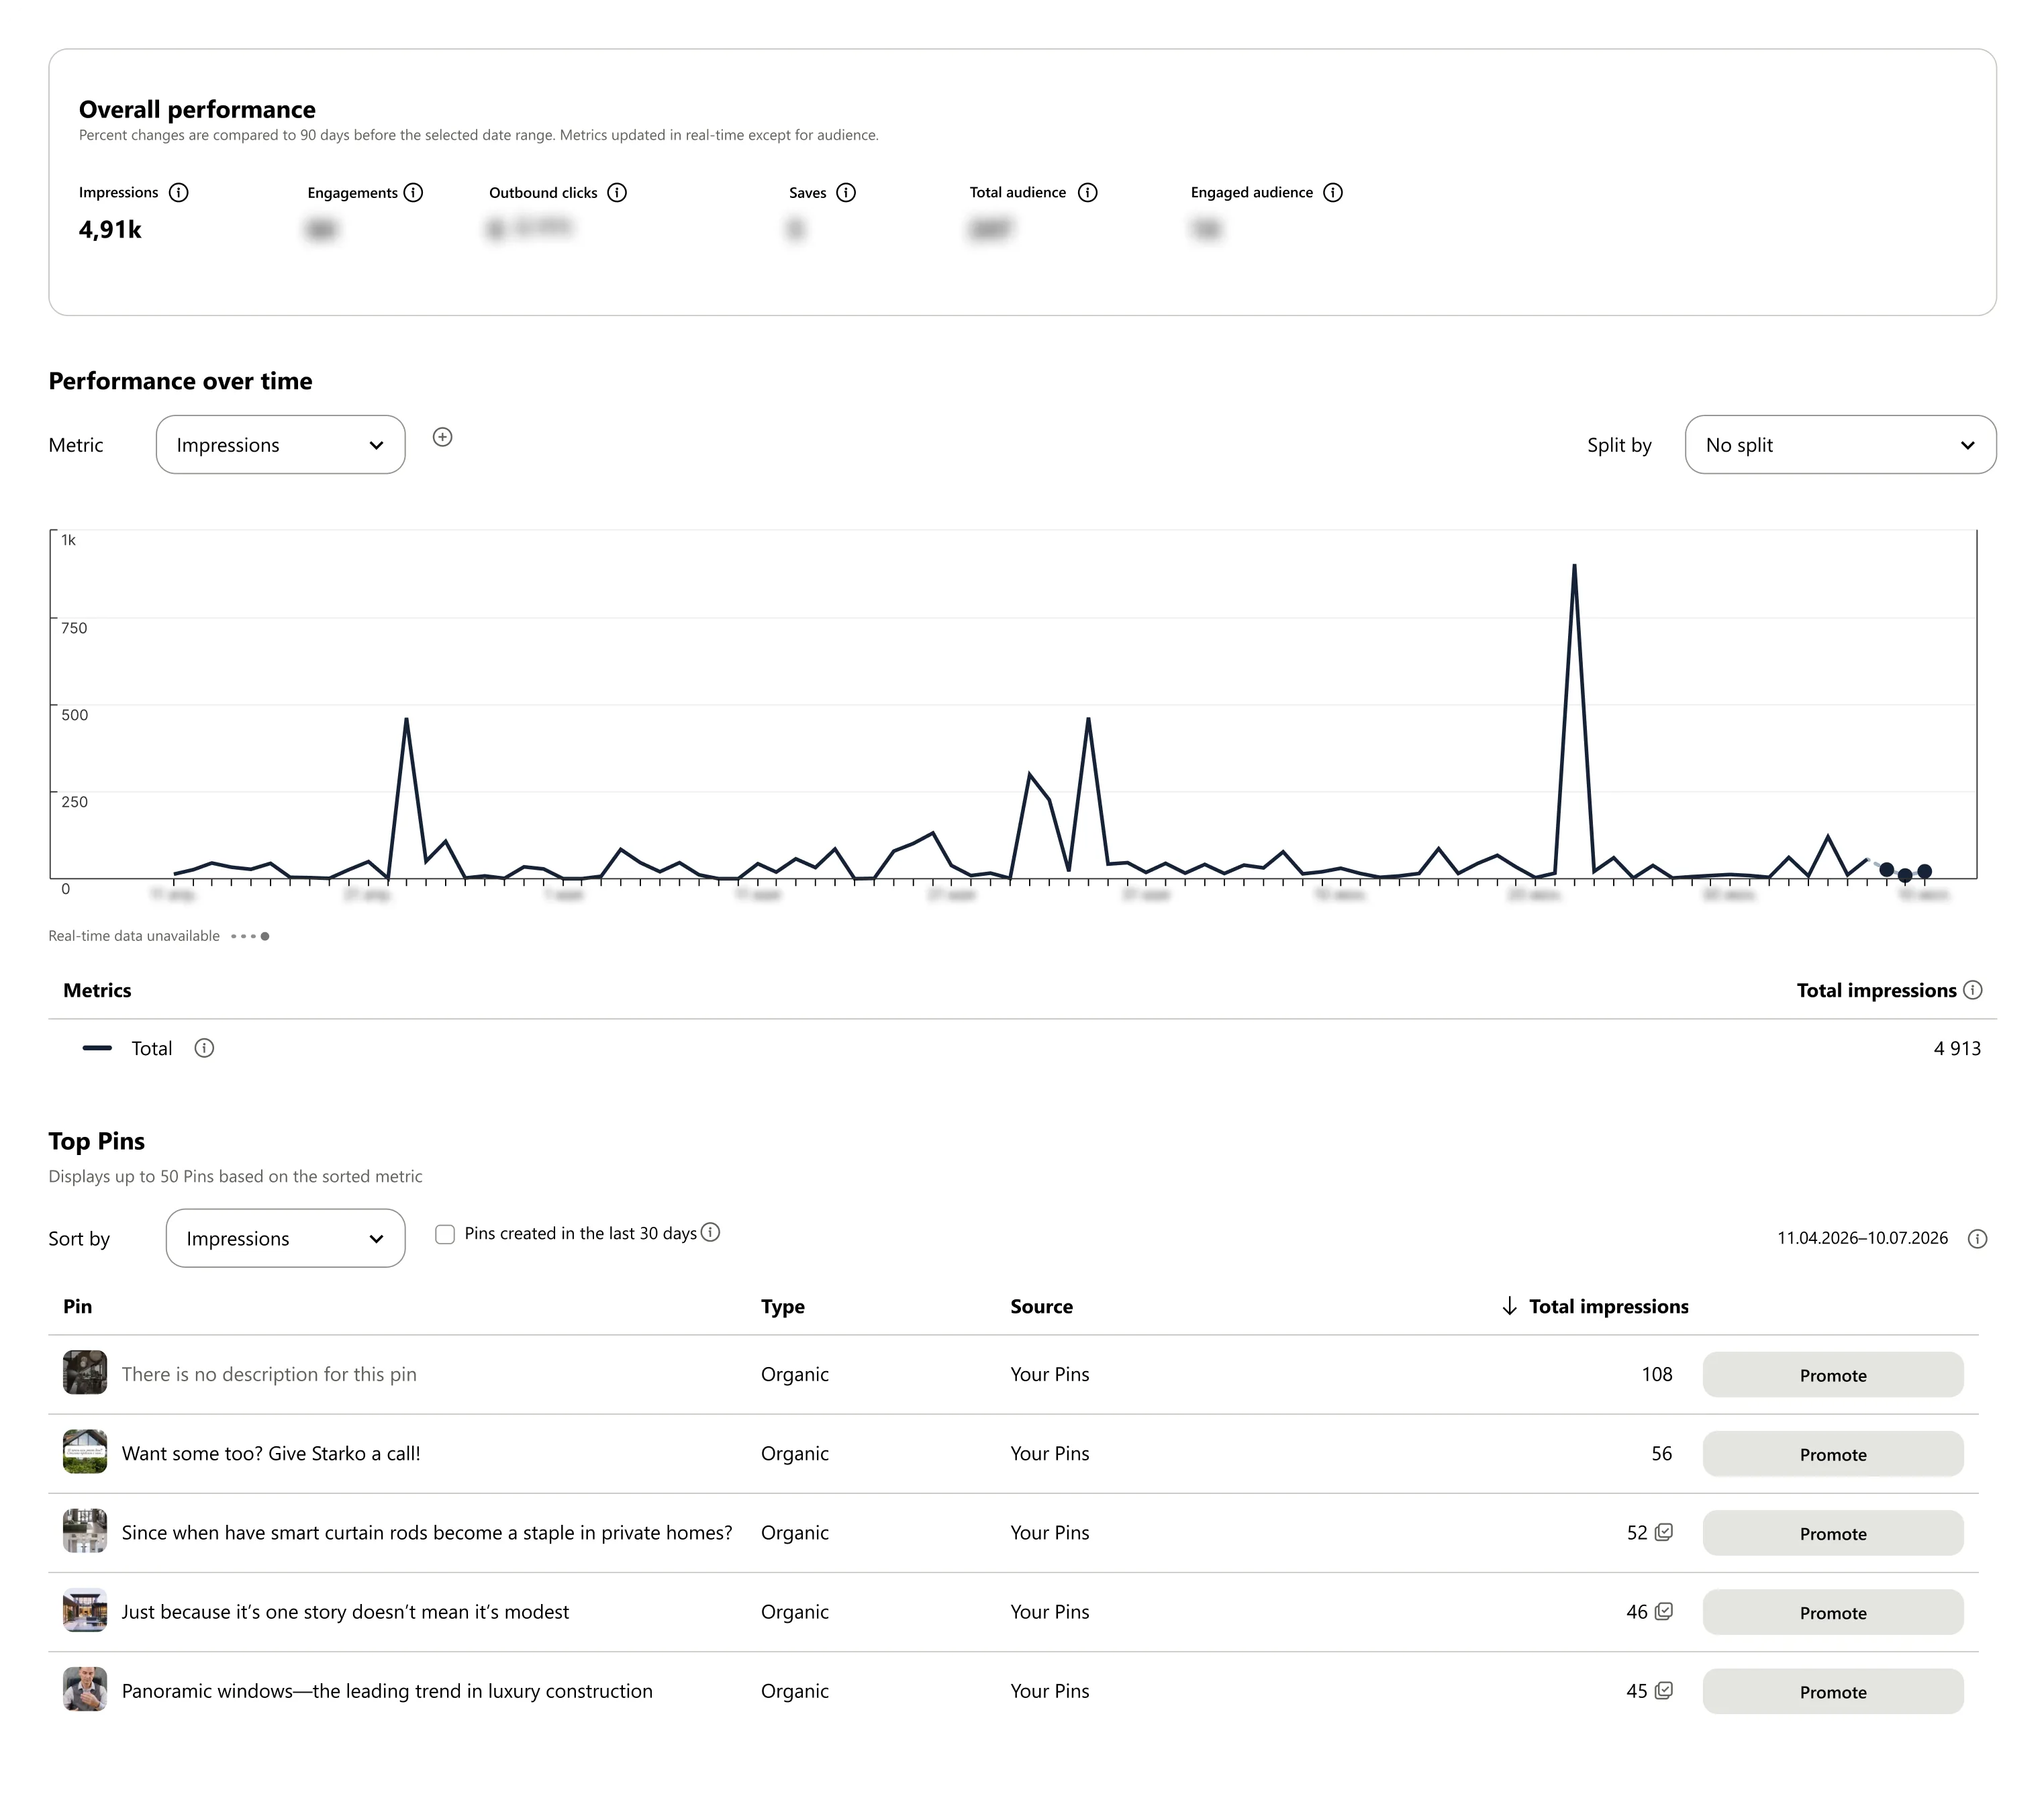
Task: Click 'There is no description for this pin'
Action: point(269,1374)
